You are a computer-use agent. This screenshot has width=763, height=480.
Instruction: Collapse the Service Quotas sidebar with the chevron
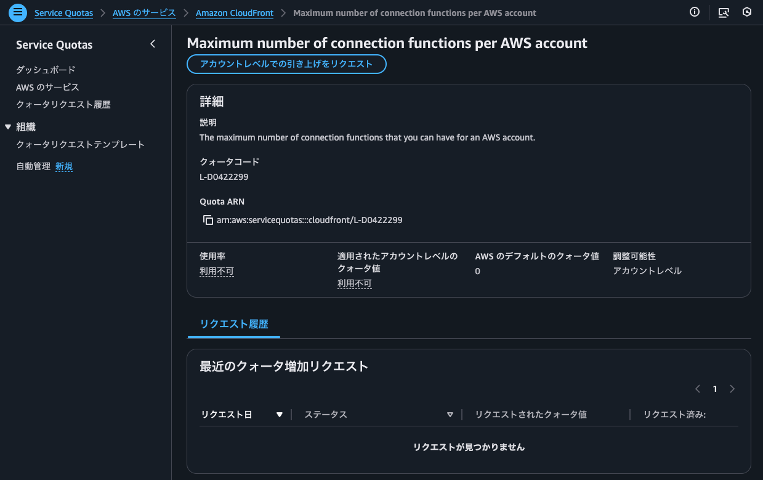point(153,44)
